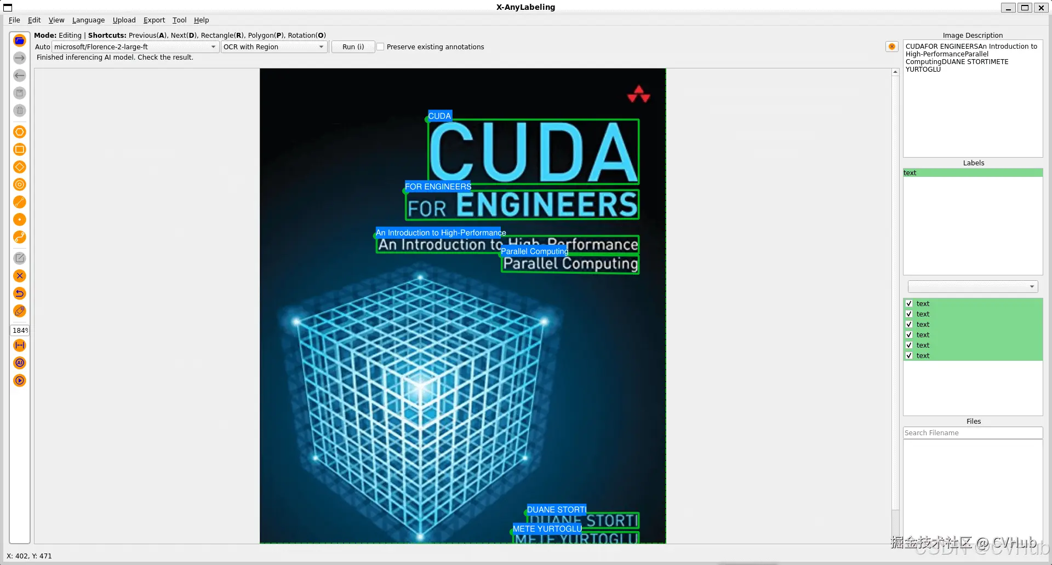Screen dimensions: 1052x565
Task: Open file using the folder icon
Action: (x=20, y=41)
